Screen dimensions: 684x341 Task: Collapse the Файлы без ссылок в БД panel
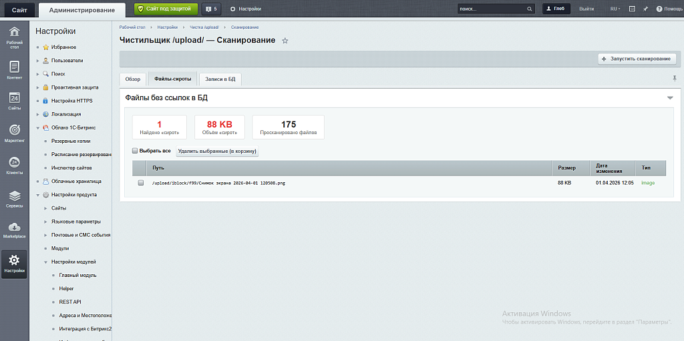670,98
